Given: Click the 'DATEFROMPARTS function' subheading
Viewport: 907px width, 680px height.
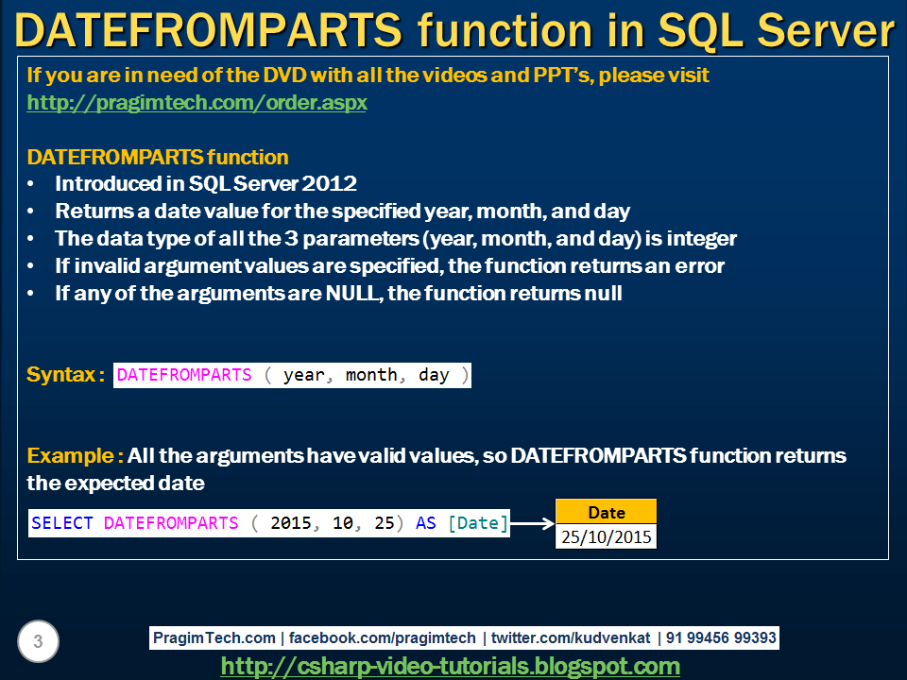Looking at the screenshot, I should pyautogui.click(x=158, y=157).
